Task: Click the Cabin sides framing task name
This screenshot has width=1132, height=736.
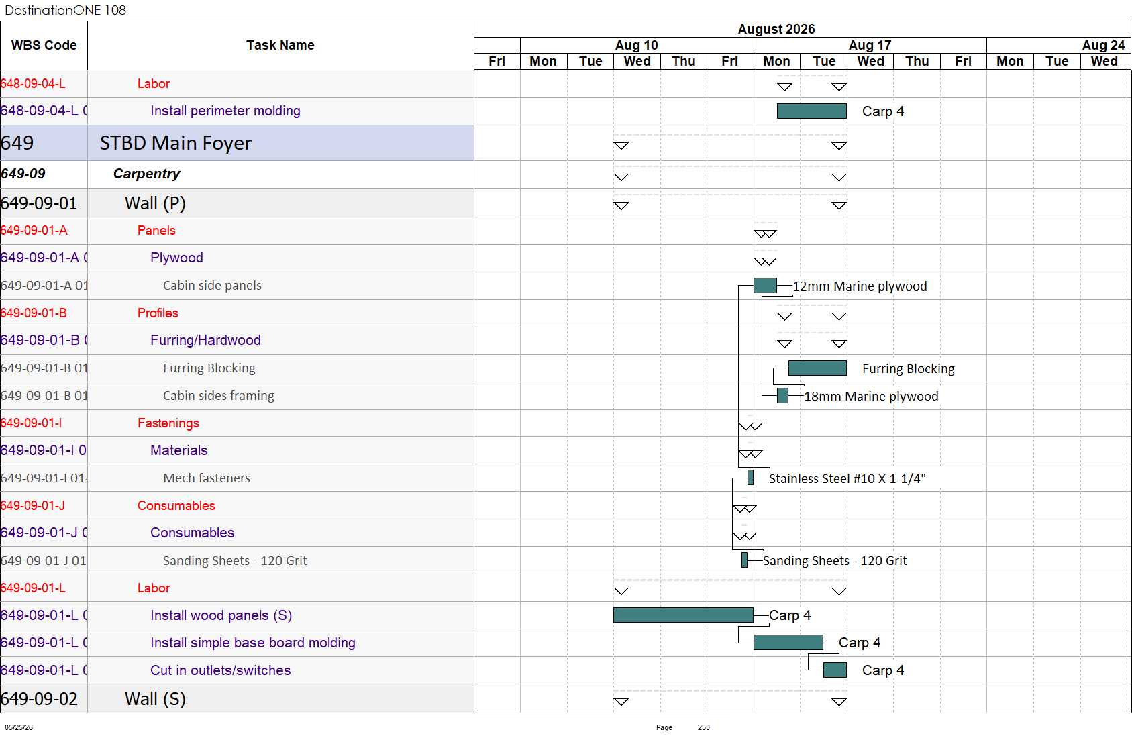Action: [x=219, y=395]
